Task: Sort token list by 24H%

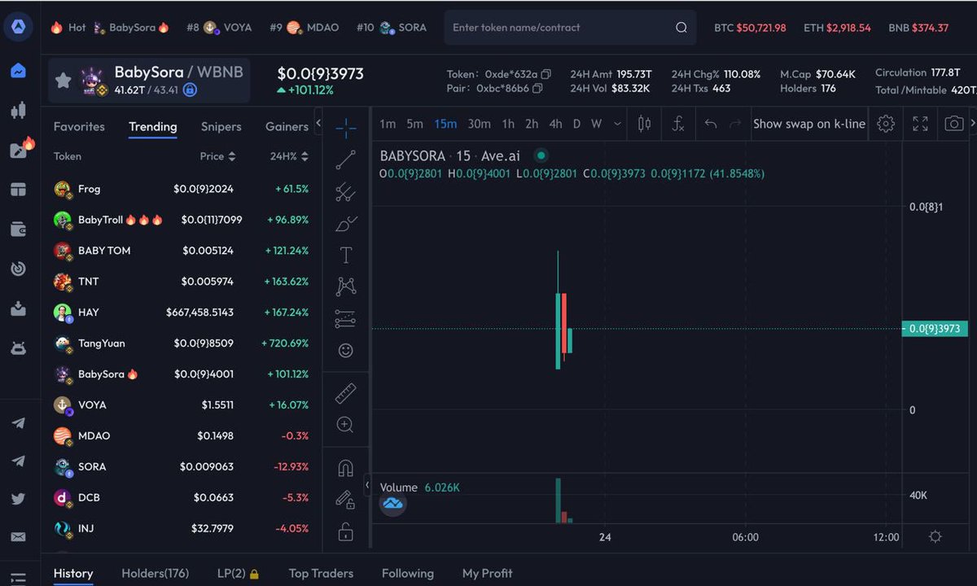Action: coord(289,156)
